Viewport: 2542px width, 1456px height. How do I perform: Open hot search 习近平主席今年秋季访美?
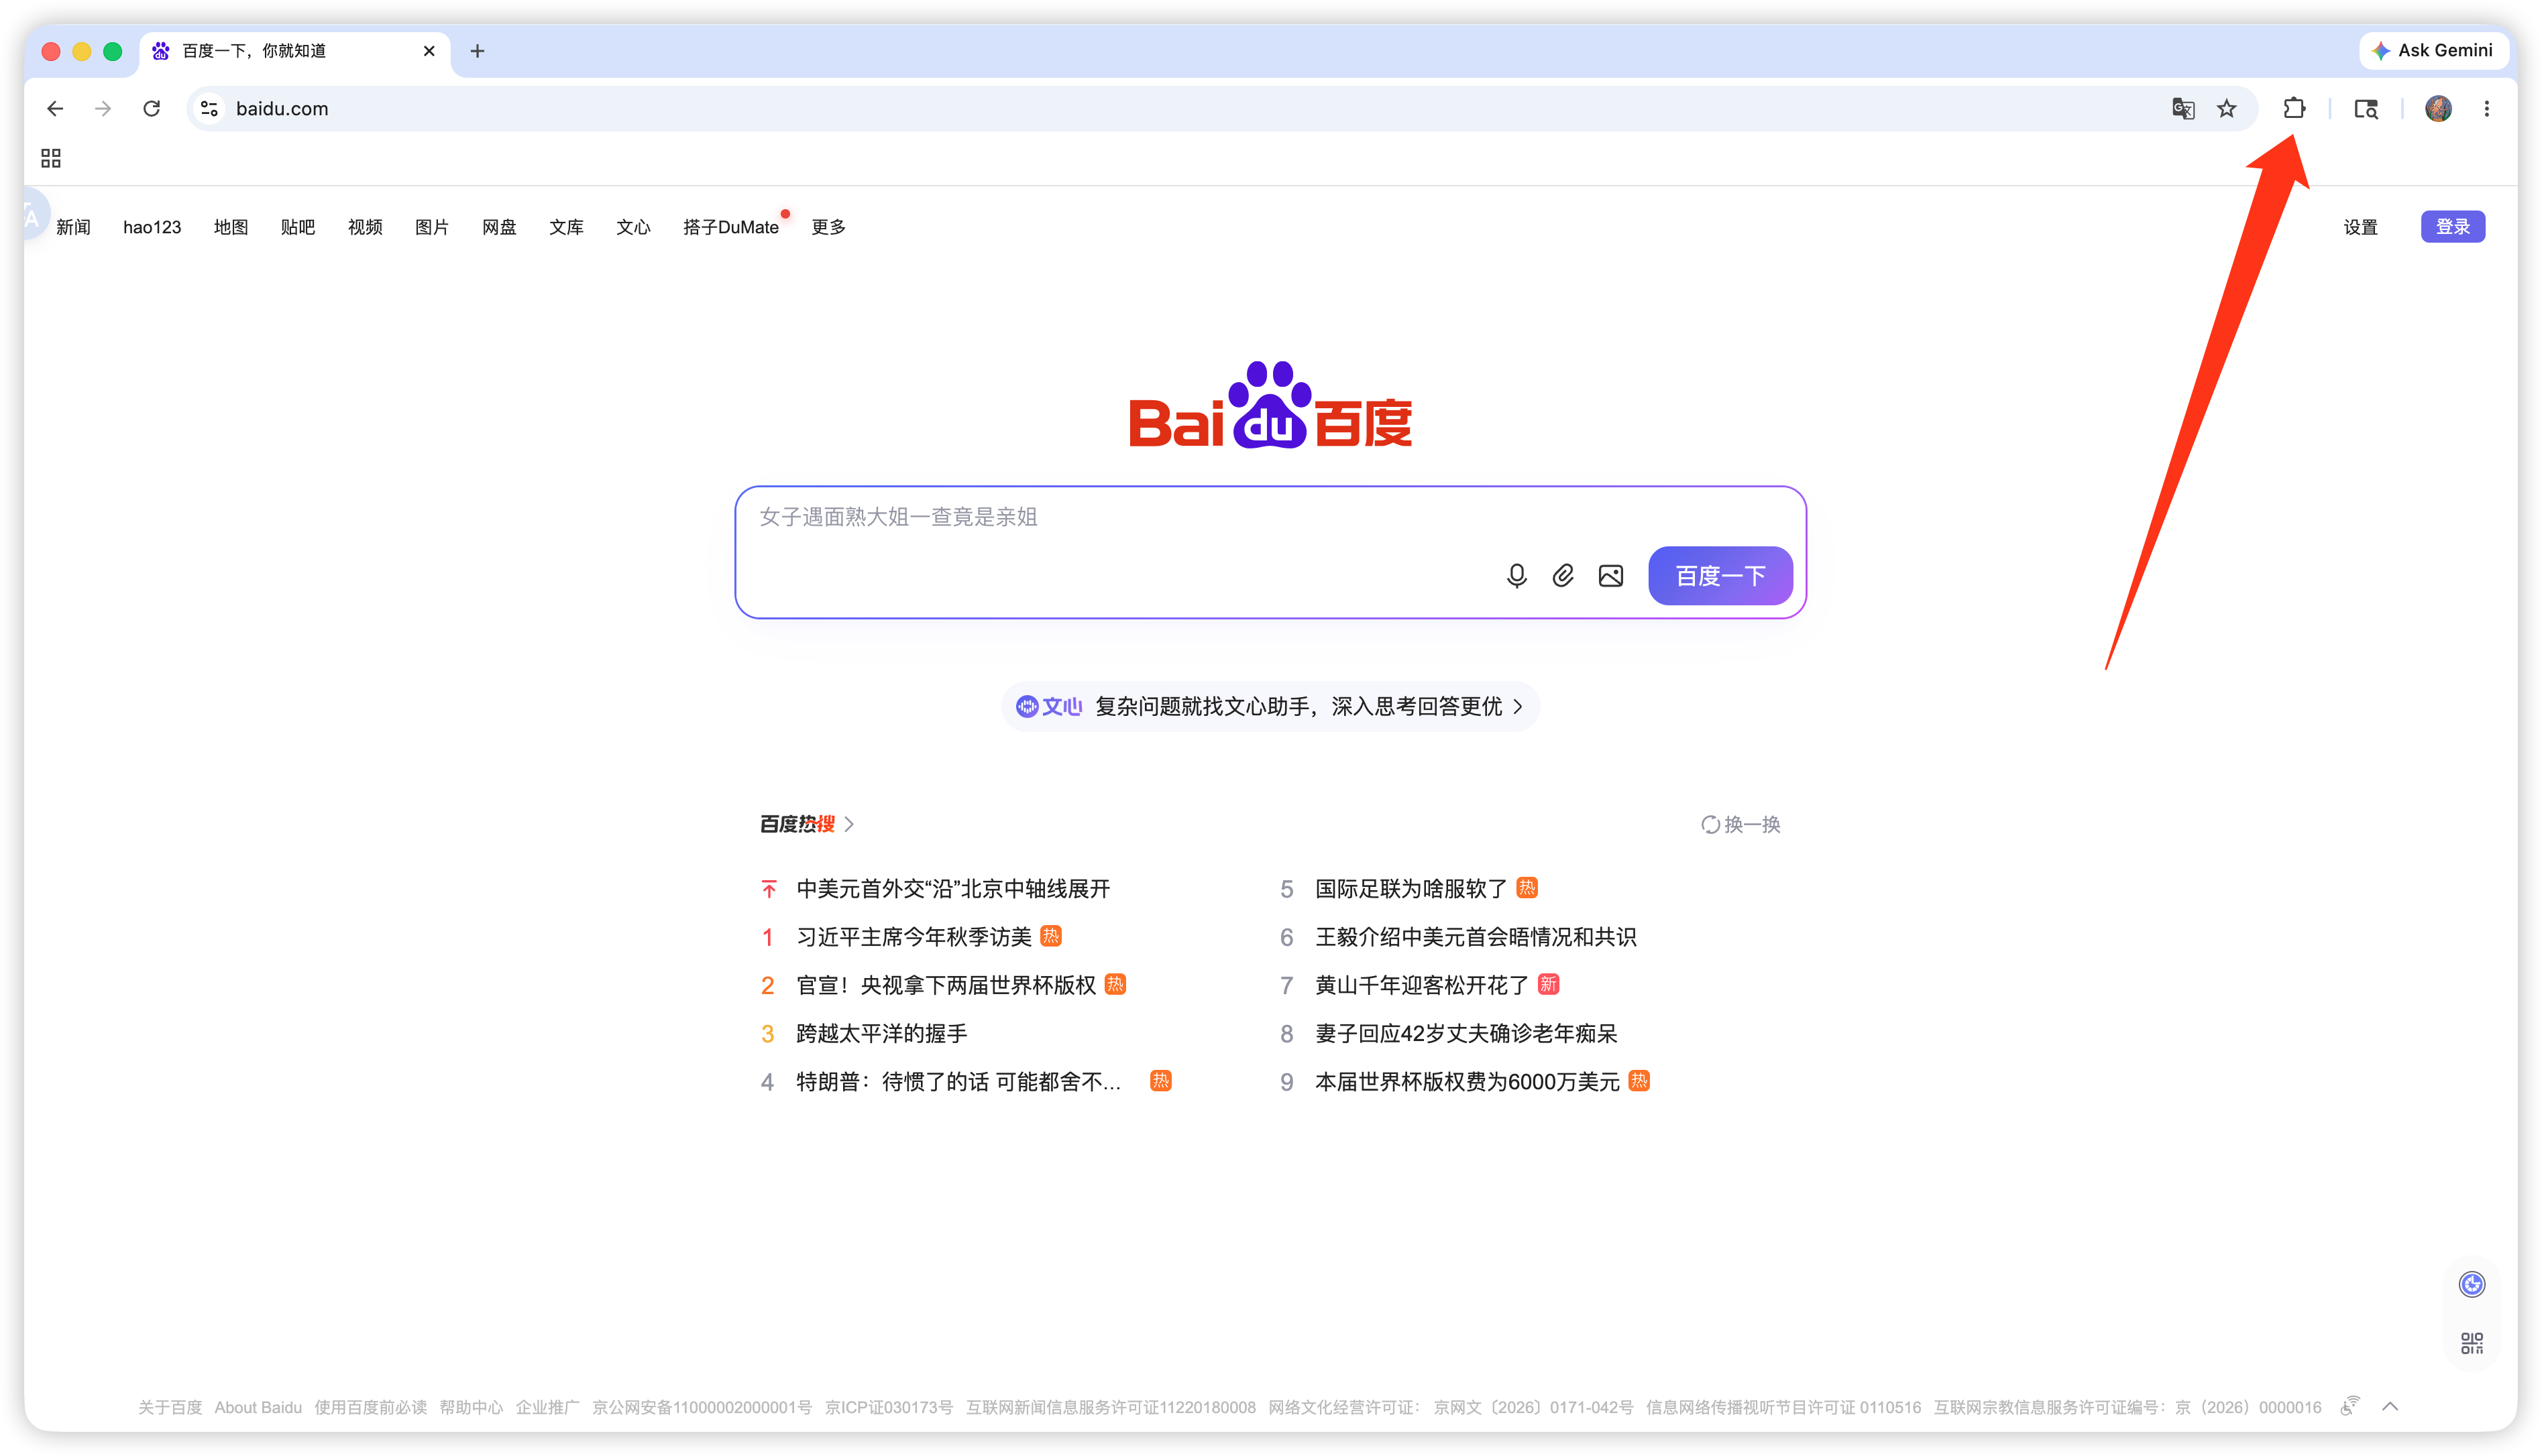click(914, 936)
